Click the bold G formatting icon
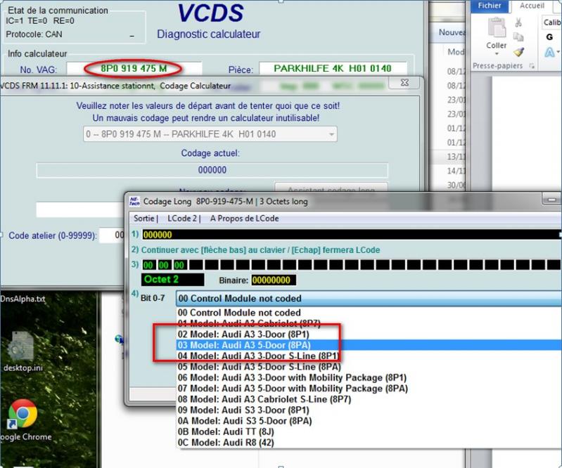The height and width of the screenshot is (468, 562). (x=549, y=37)
